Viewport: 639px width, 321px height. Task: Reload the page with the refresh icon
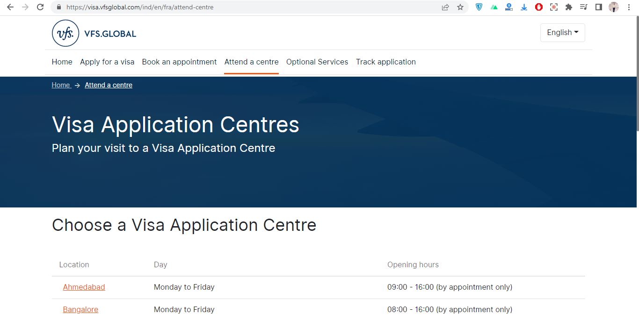point(40,7)
